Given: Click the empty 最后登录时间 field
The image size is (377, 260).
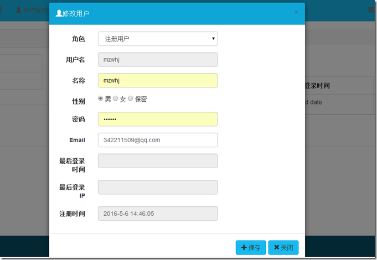Looking at the screenshot, I should click(157, 161).
